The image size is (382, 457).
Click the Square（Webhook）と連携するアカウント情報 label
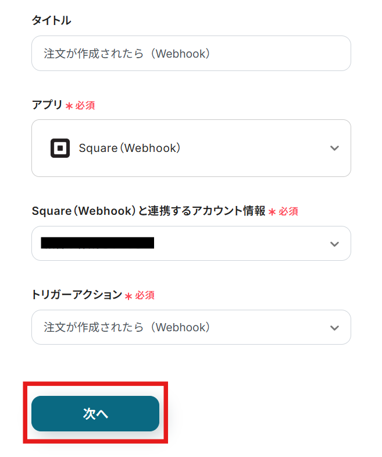(148, 211)
